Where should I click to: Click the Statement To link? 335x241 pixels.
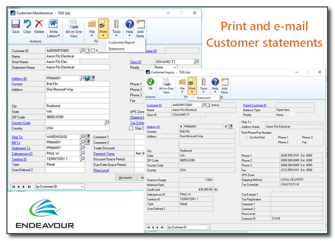click(x=21, y=148)
